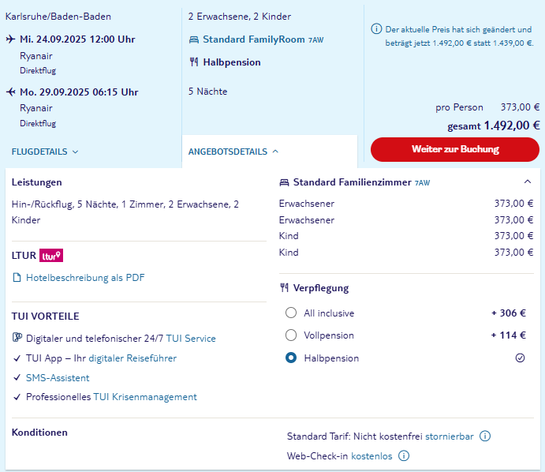Screen dimensions: 545x472
Task: Collapse the ANGEBOTSDETAILS section
Action: (x=233, y=152)
